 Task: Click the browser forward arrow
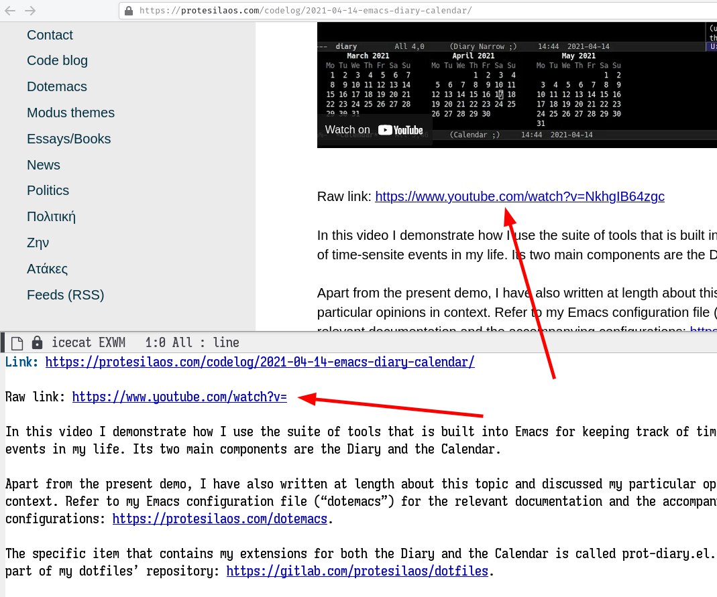pos(30,11)
